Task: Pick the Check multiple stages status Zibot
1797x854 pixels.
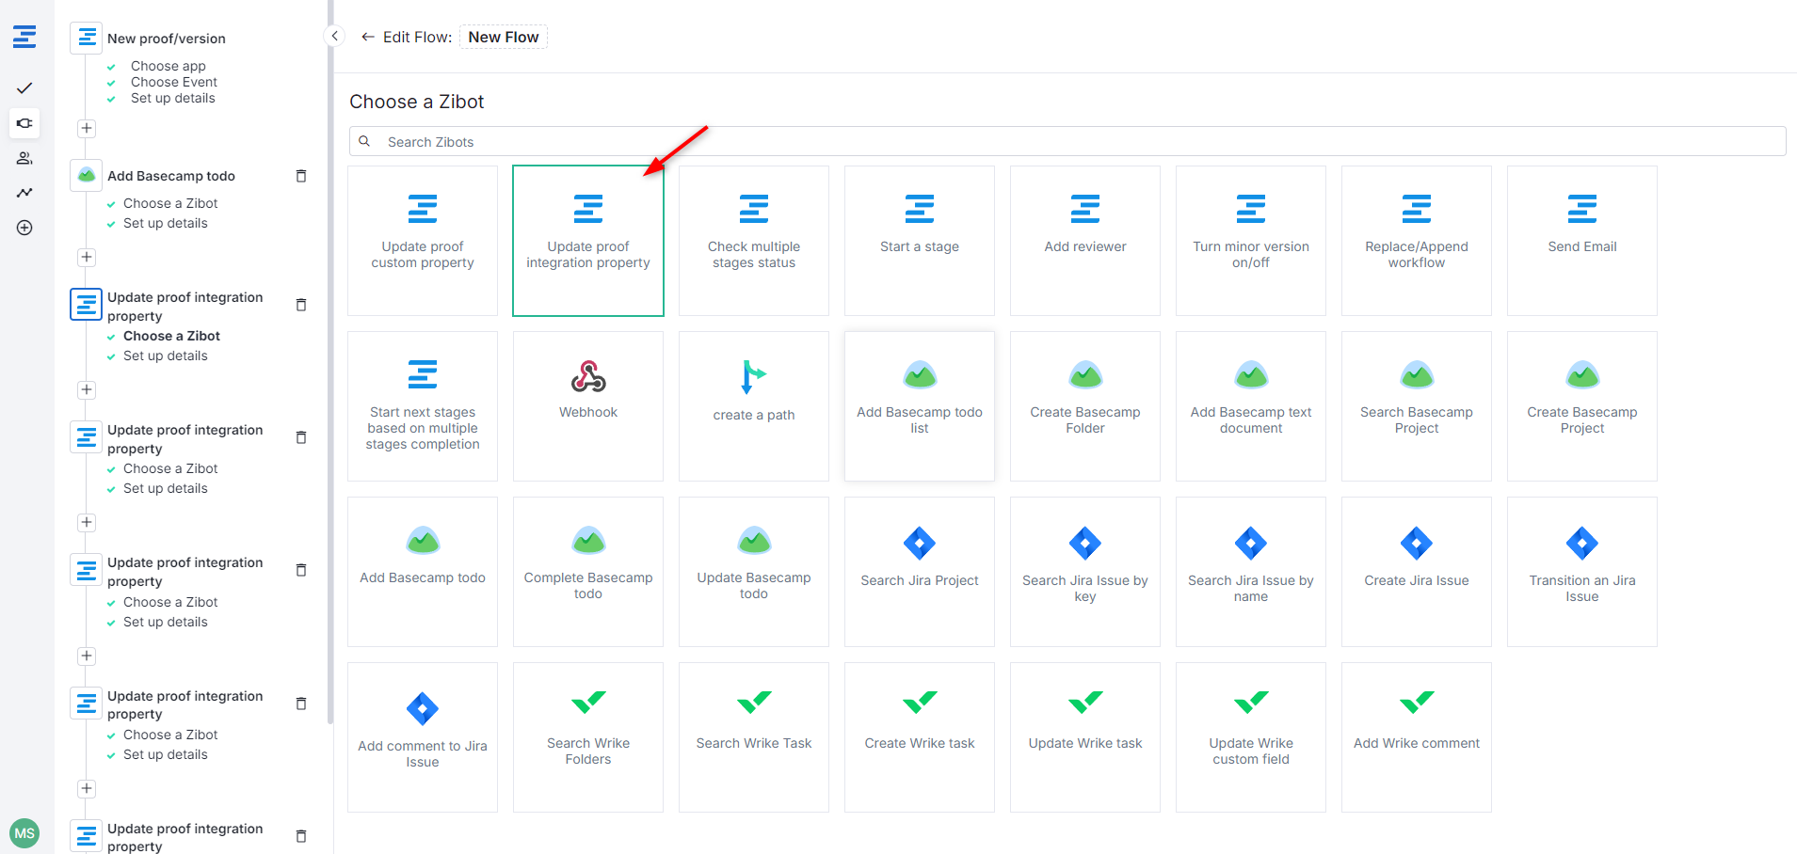Action: tap(754, 241)
